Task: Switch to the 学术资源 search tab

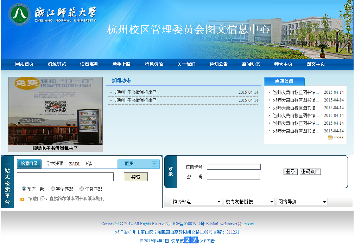Action: point(55,164)
